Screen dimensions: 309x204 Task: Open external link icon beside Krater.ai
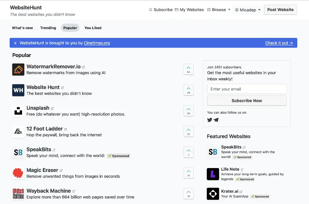click(241, 191)
